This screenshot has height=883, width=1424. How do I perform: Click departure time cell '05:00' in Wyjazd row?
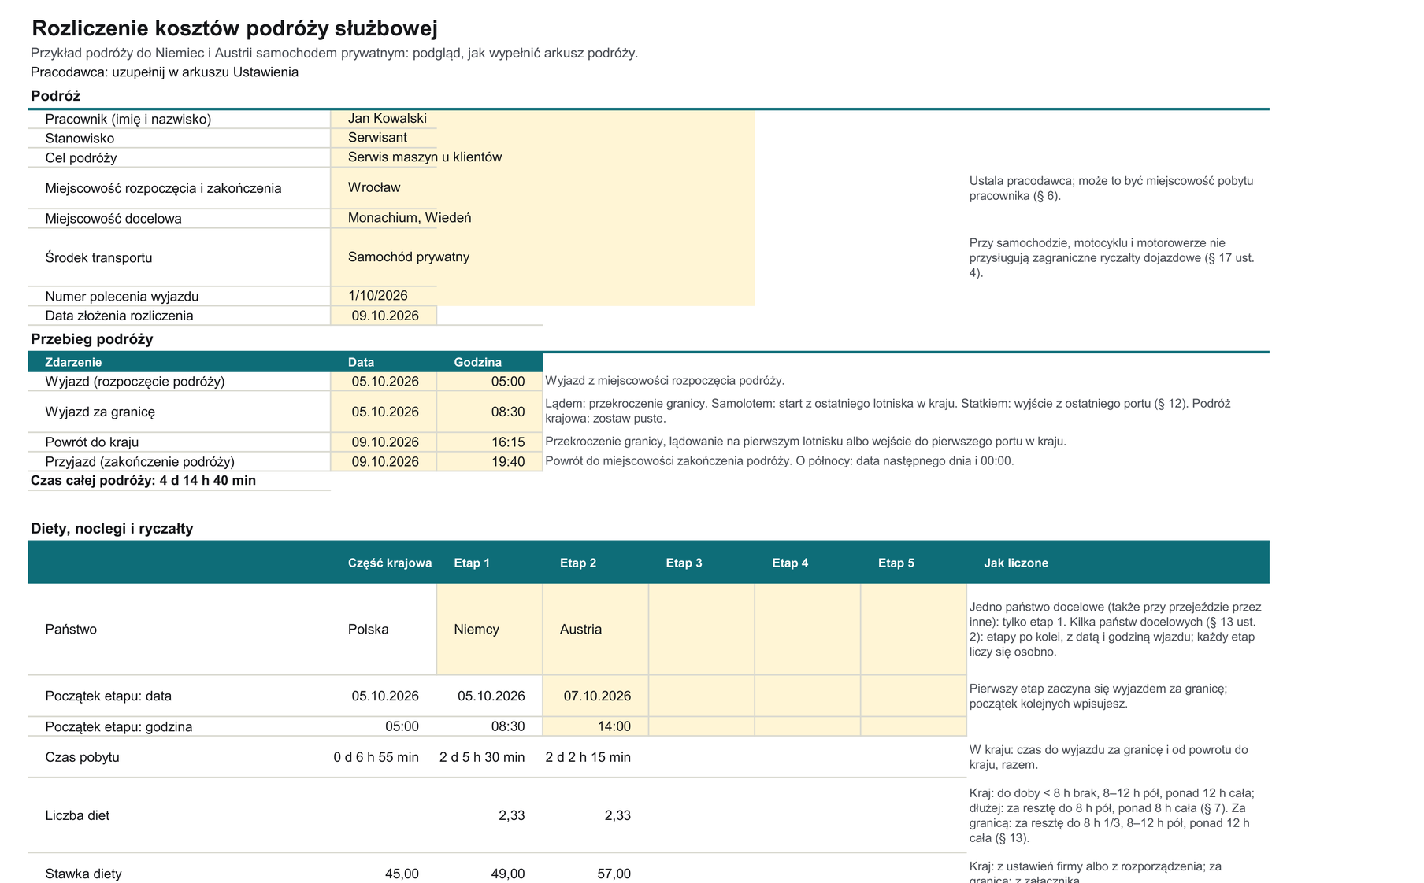[x=489, y=382]
